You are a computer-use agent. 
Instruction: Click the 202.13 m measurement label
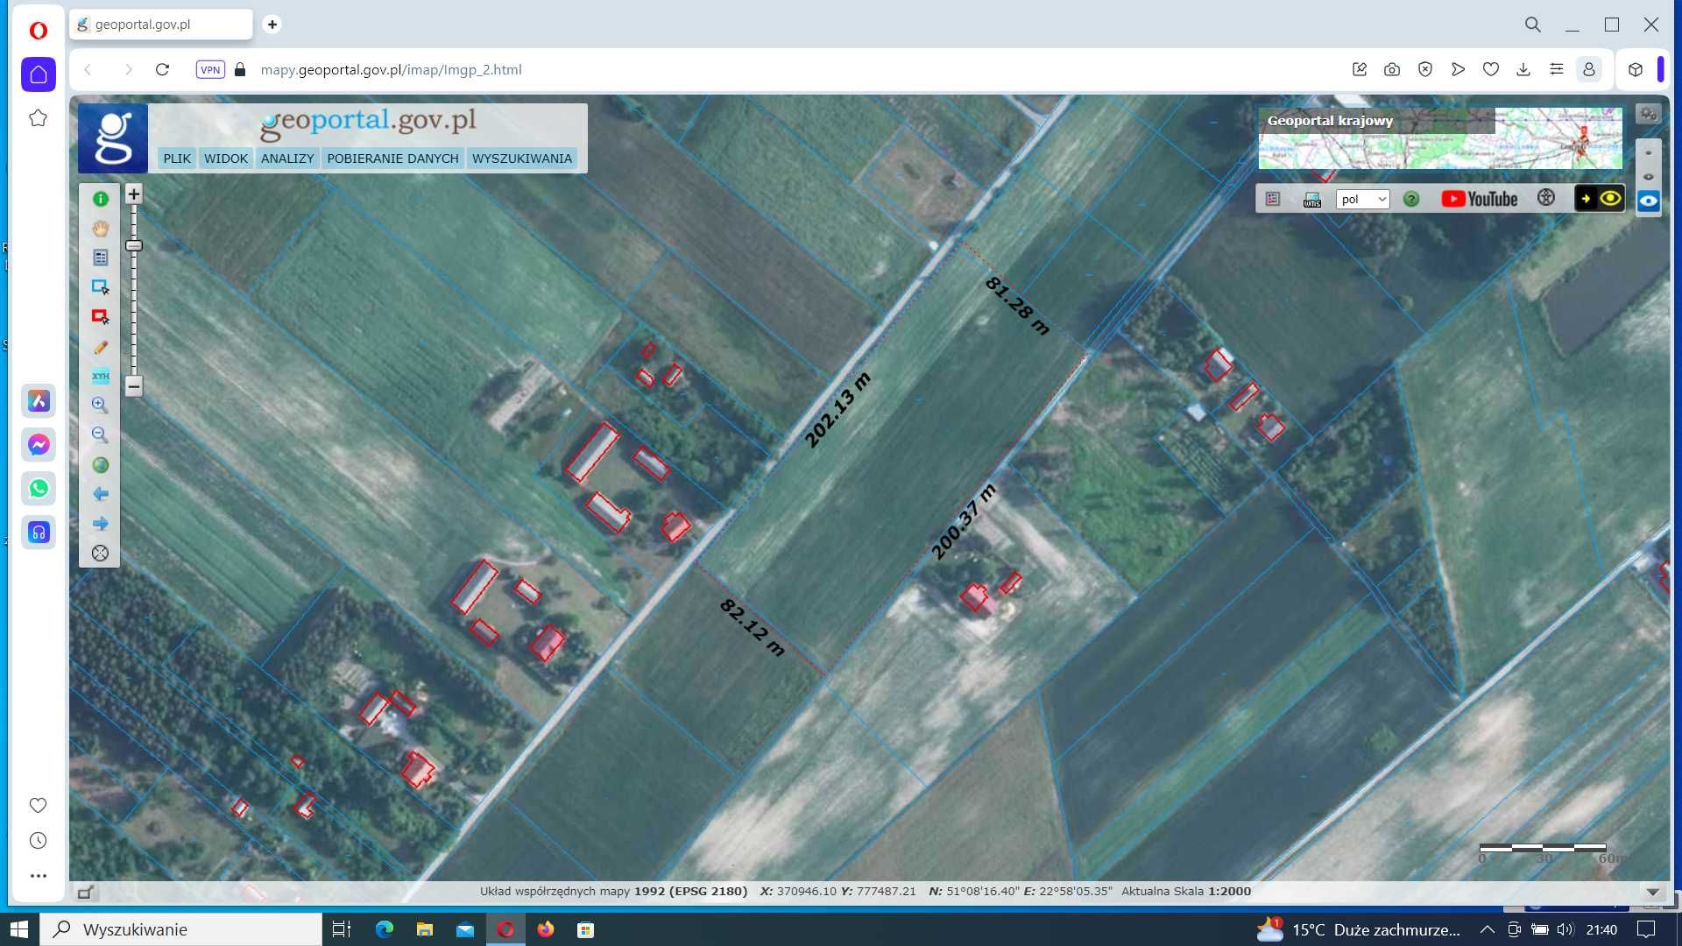[x=837, y=410]
